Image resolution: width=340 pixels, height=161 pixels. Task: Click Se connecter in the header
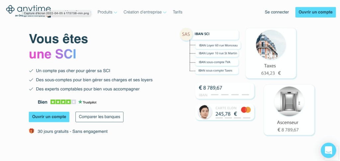(277, 12)
